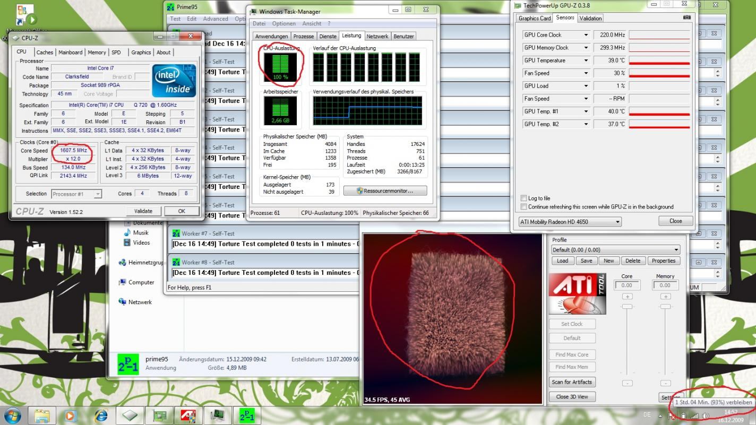Bring up Task Manager from its taskbar icon
The width and height of the screenshot is (756, 425).
click(217, 415)
